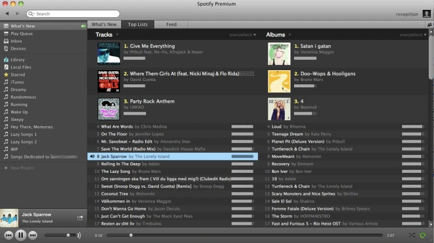Switch to the What's New tab
This screenshot has height=243, width=434.
(x=104, y=25)
